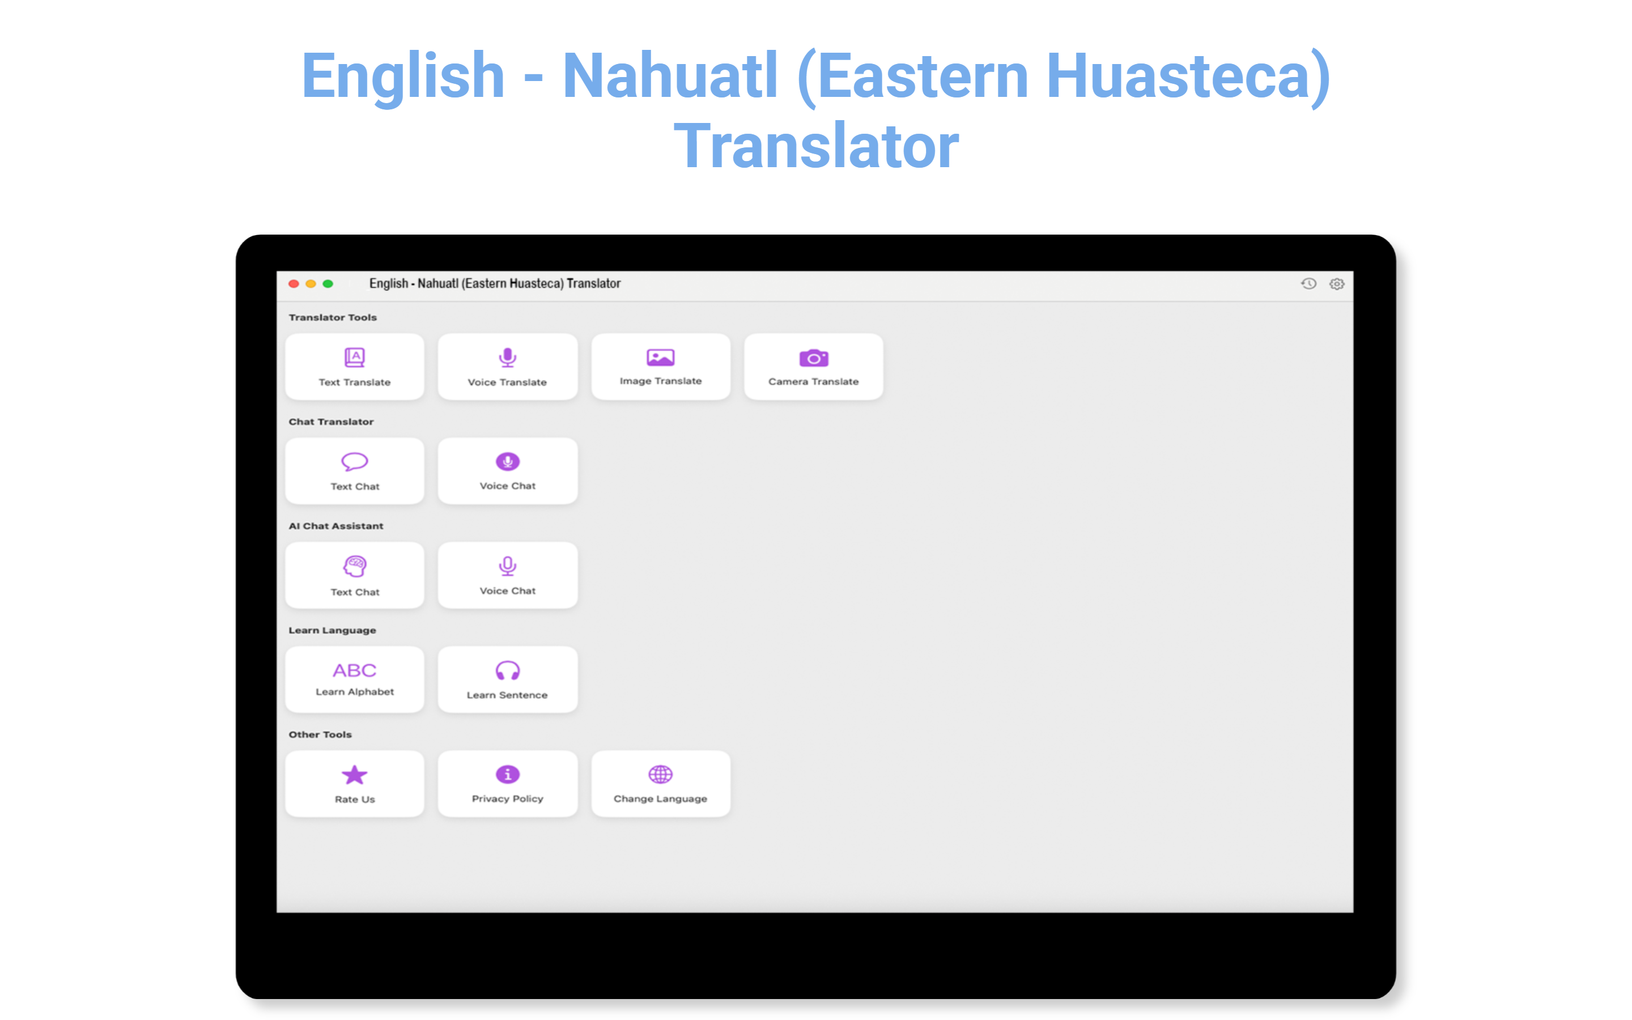Open translation history clock icon
1632x1020 pixels.
(1308, 284)
